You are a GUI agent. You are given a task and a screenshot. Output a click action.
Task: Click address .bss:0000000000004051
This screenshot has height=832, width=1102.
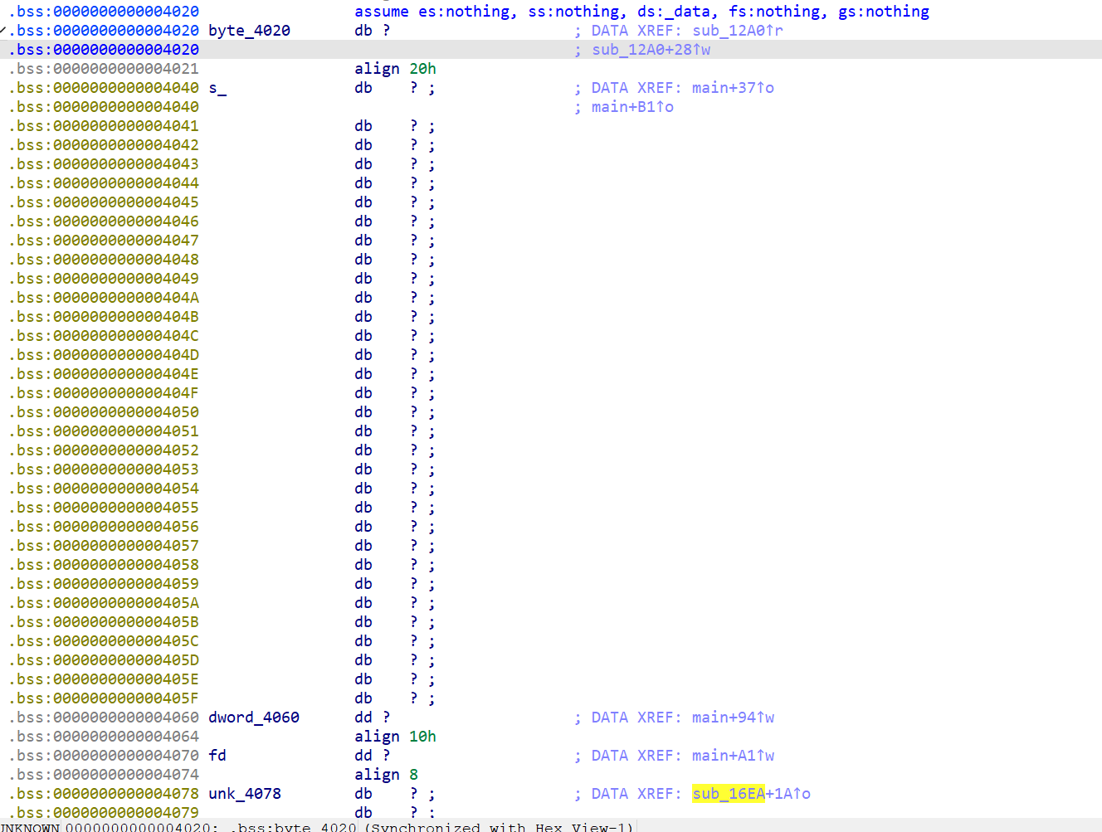[104, 431]
